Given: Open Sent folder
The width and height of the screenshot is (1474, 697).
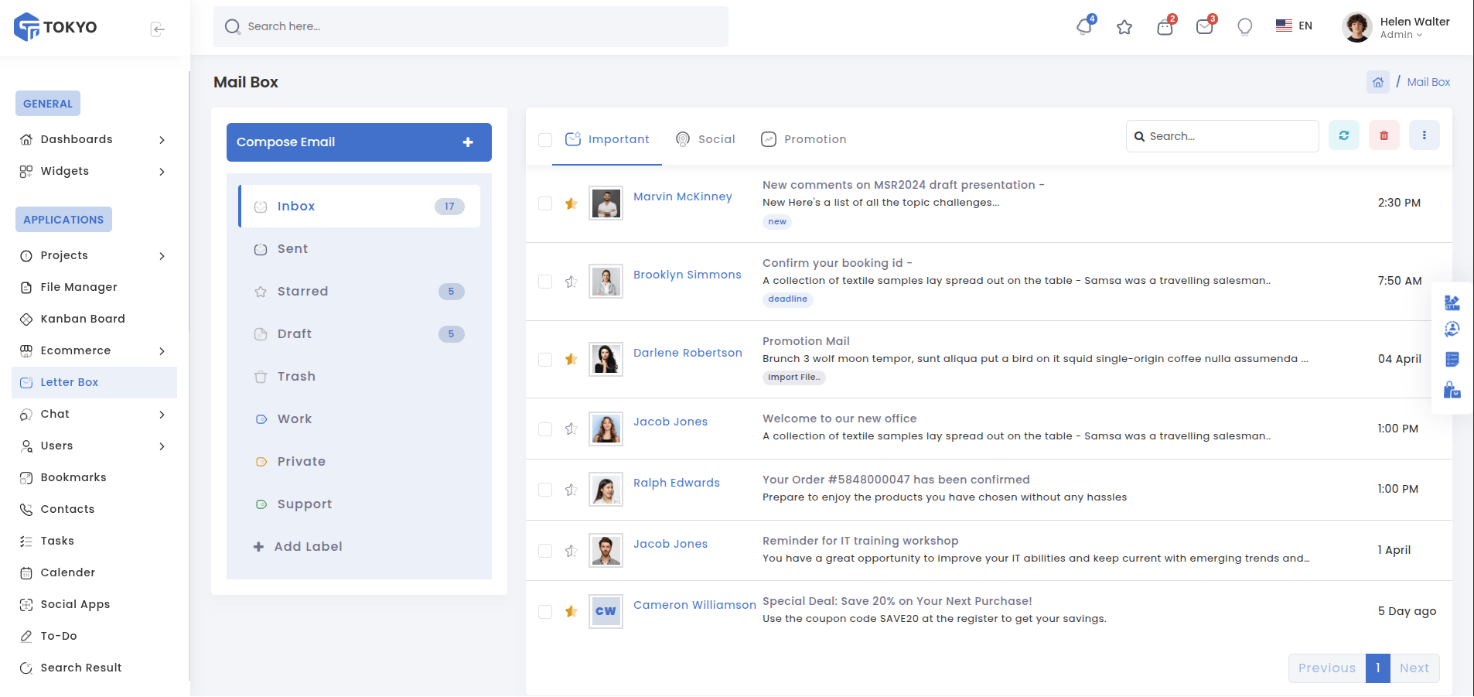Looking at the screenshot, I should click(x=360, y=249).
